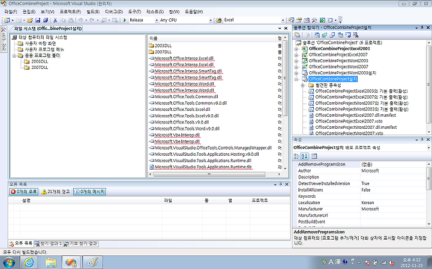Open the Any CPU platform dropdown
432x269 pixels.
point(211,20)
